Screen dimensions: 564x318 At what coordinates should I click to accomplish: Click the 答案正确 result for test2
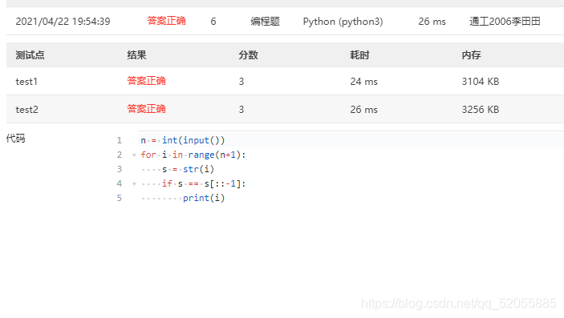[x=146, y=109]
